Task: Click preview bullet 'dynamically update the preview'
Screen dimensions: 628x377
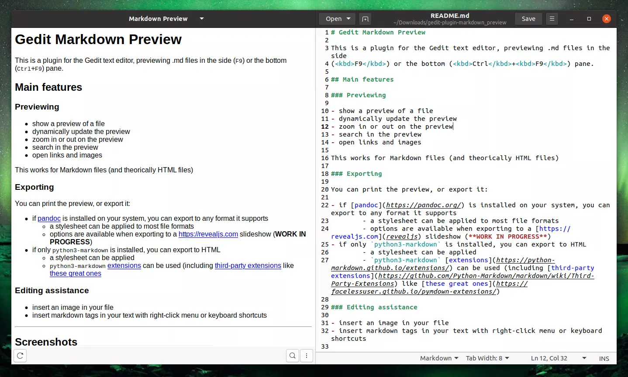Action: point(81,131)
